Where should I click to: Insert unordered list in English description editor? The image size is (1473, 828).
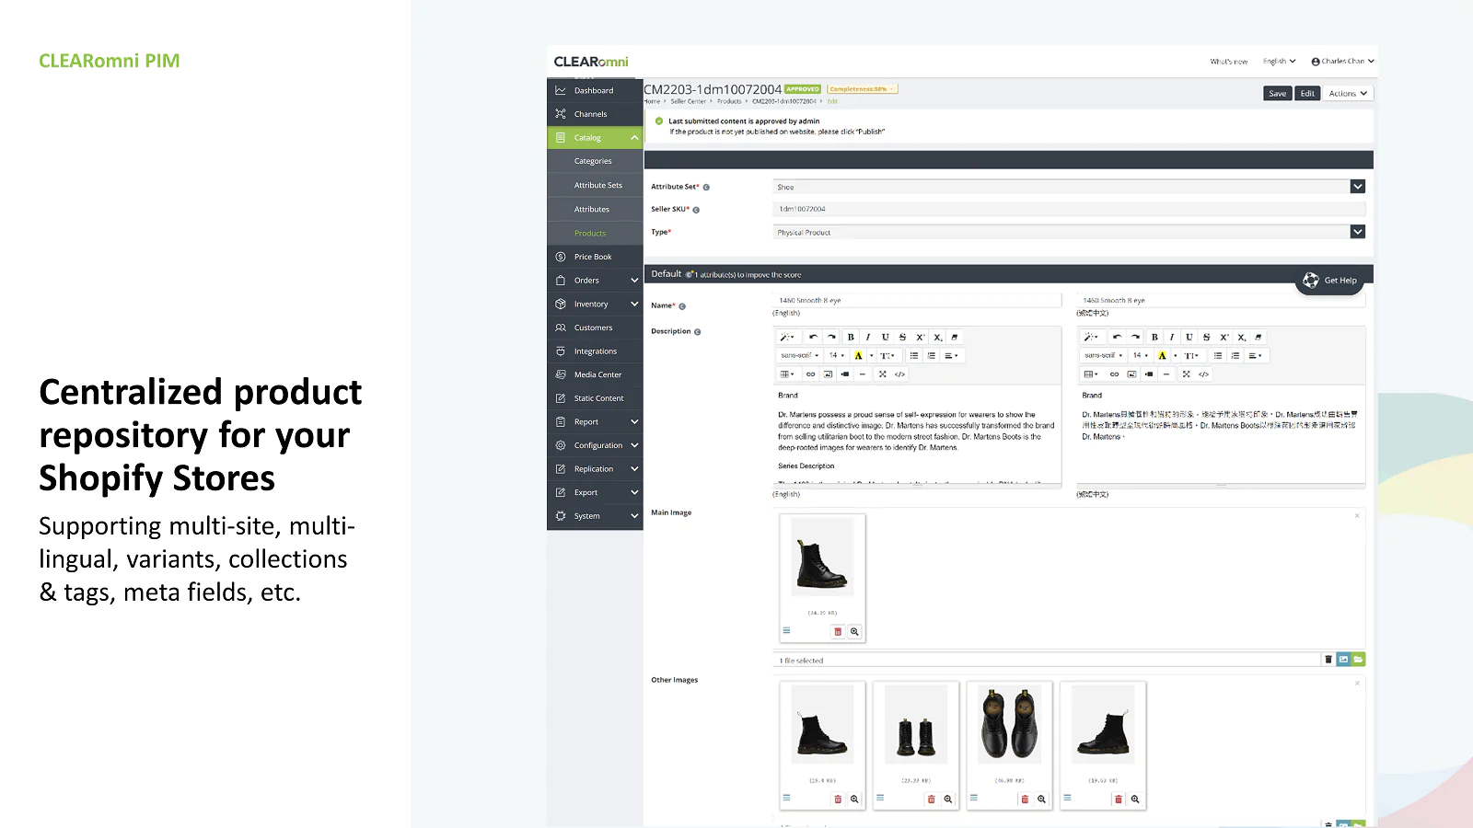pos(914,355)
